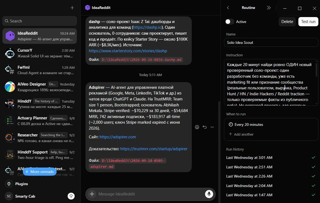Screen dimensions: 320x203
Task: Click Today 5:11 AM timestamp
Action: [150, 75]
